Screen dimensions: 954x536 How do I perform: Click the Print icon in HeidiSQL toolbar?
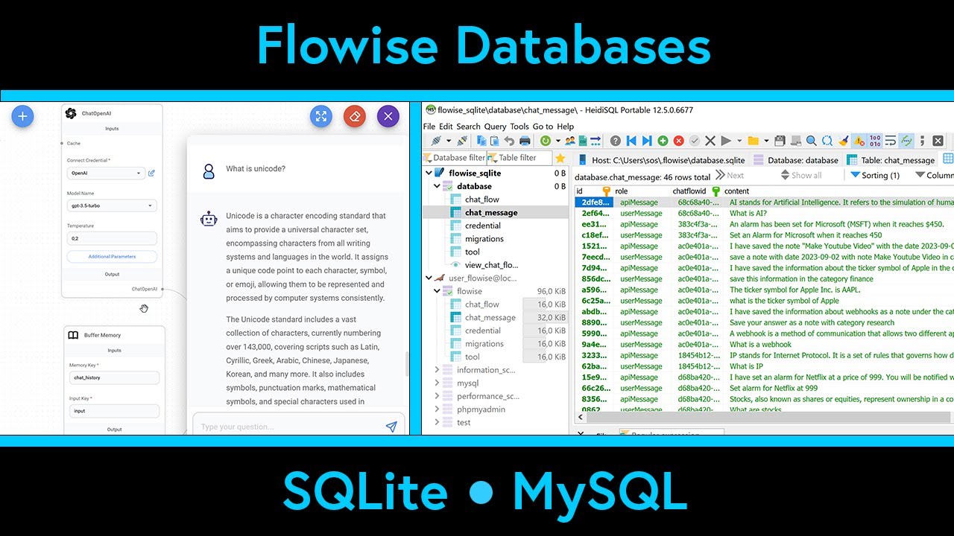click(525, 141)
